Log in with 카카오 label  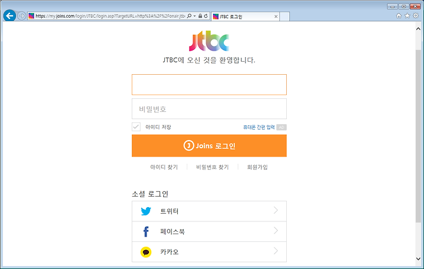coord(170,252)
